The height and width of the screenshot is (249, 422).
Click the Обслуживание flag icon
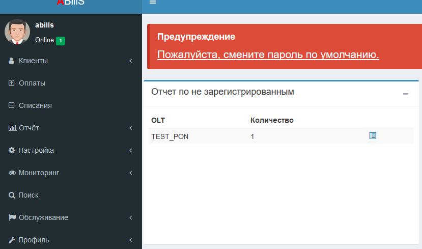(12, 217)
